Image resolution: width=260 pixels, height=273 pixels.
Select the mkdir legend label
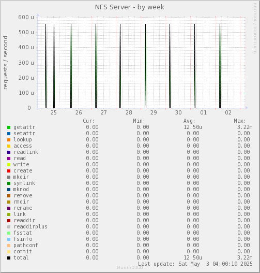point(21,177)
